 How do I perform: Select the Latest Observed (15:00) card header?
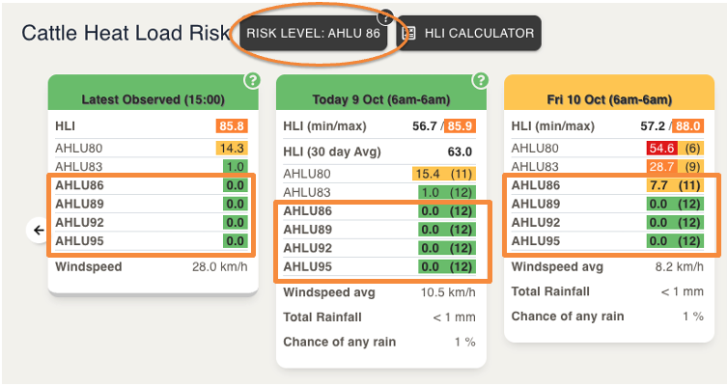coord(154,98)
